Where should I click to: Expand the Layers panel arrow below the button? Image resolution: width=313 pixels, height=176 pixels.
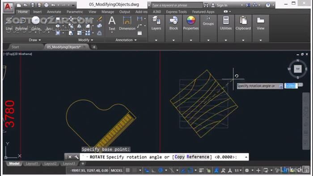(x=156, y=40)
